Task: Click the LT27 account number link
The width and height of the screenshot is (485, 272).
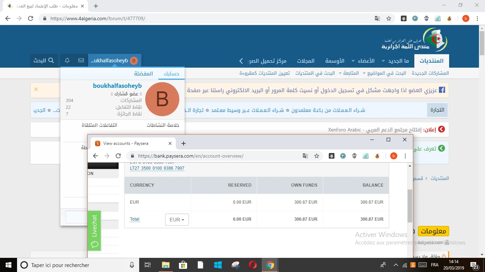Action: [157, 168]
